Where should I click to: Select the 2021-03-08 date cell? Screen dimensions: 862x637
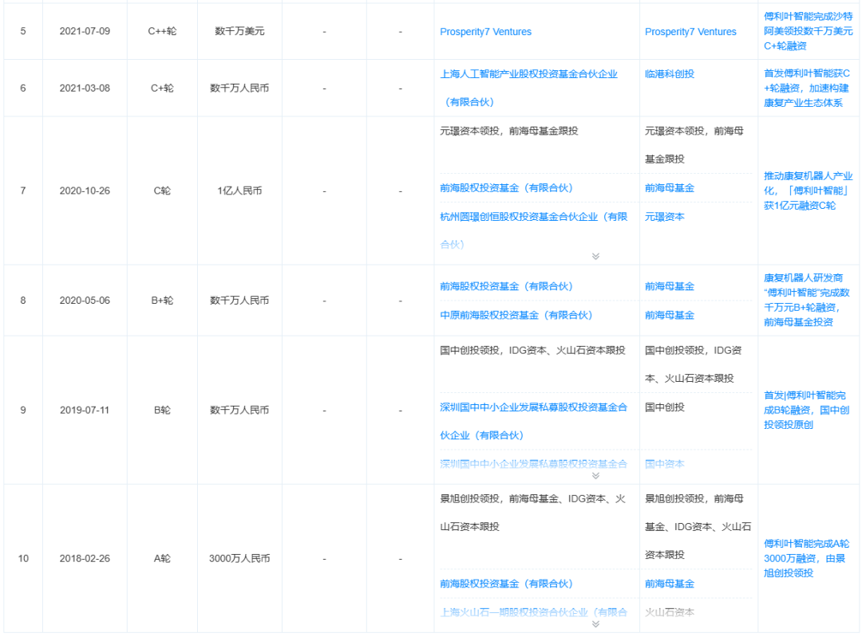click(85, 88)
